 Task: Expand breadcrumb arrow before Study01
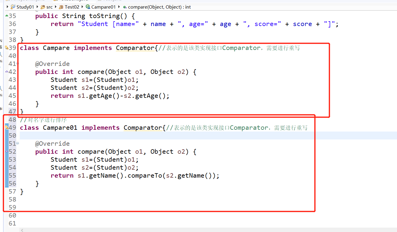(7, 7)
